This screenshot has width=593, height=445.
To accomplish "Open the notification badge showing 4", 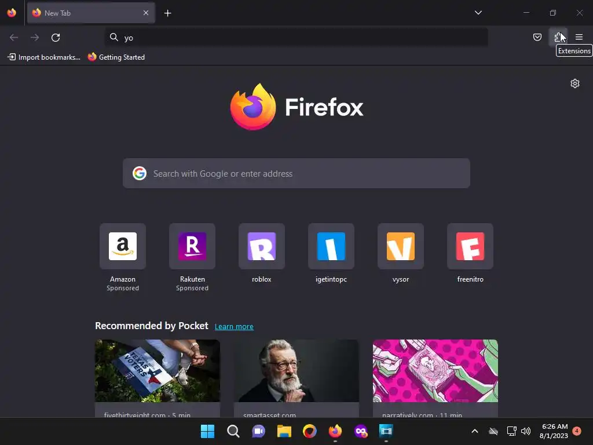I will coord(577,431).
